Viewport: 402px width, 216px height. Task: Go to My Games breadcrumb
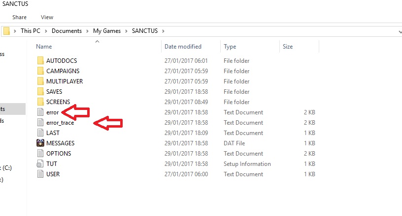[107, 31]
